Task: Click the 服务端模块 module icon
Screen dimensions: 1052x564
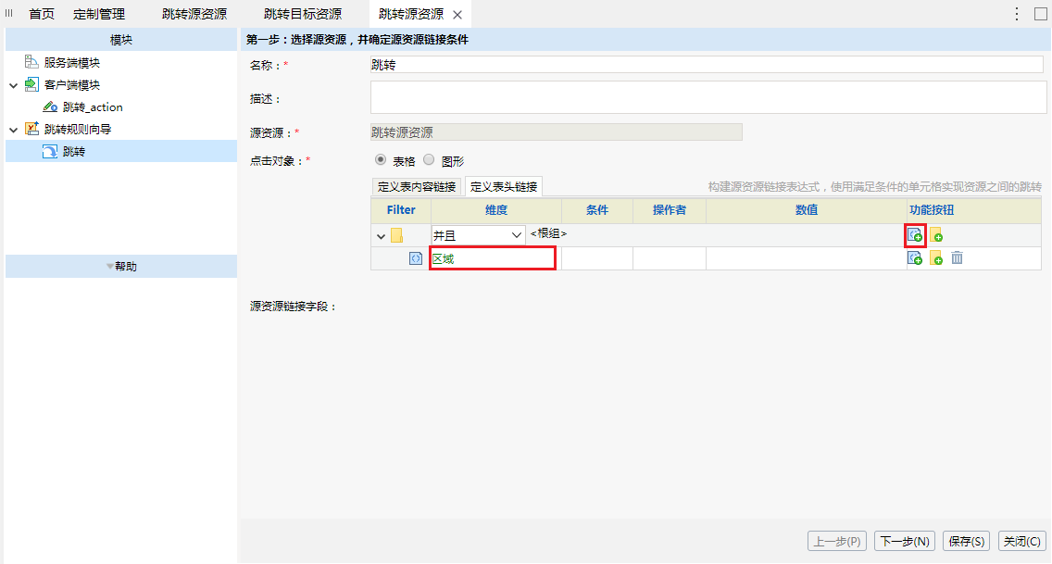Action: point(31,62)
